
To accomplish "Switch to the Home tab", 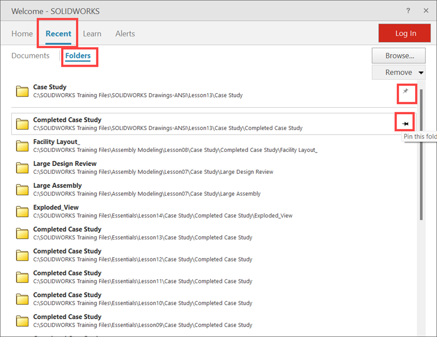I will (22, 34).
